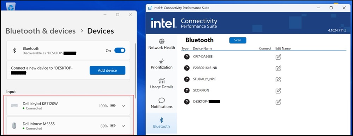This screenshot has height=136, width=353.
Task: Go back to Bluetooth & devices breadcrumb
Action: 41,31
